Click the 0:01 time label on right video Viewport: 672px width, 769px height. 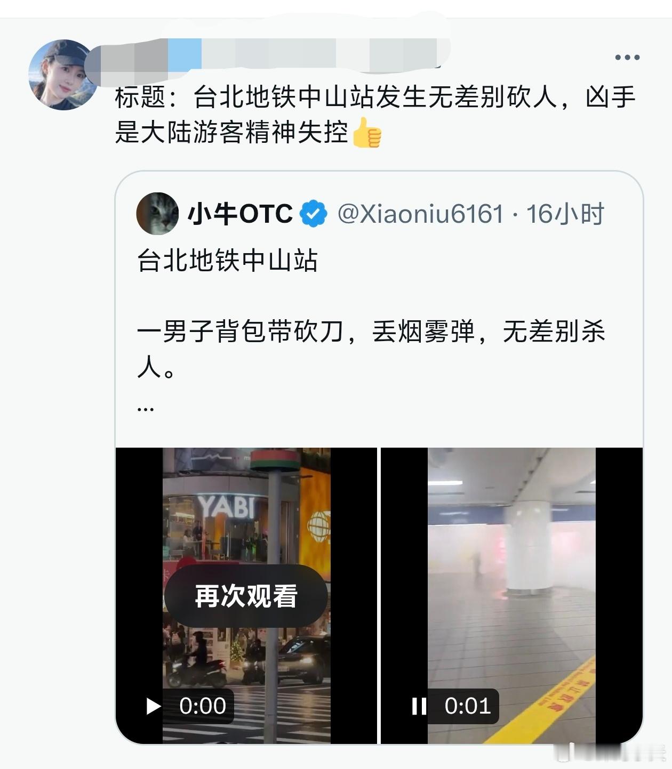pos(468,706)
